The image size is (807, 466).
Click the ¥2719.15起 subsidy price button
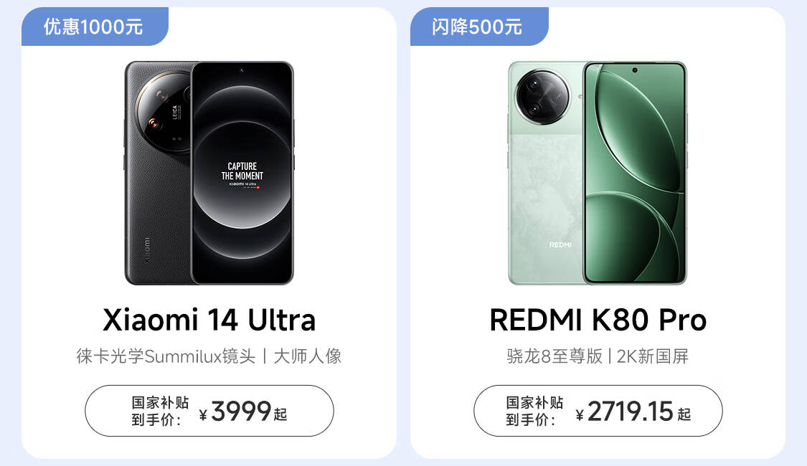(598, 411)
